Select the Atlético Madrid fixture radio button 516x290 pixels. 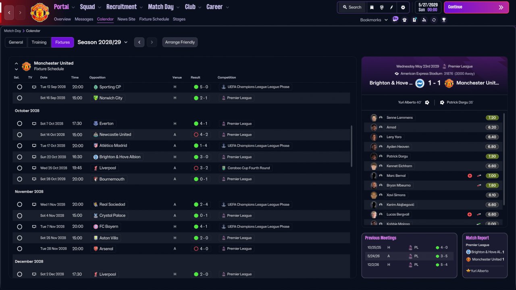pos(19,146)
